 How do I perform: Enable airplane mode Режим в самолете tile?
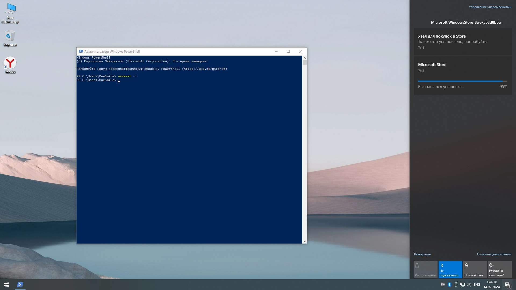point(500,270)
